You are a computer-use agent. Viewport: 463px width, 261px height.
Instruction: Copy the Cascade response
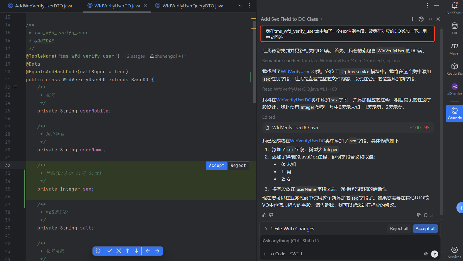pyautogui.click(x=419, y=215)
